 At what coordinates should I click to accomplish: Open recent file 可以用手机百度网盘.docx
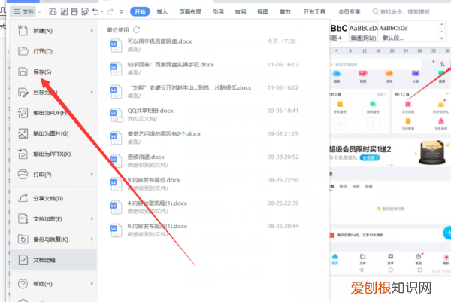tap(203, 45)
